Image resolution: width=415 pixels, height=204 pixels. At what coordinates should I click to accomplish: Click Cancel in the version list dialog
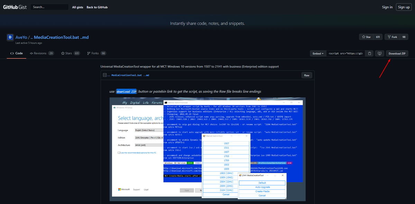click(226, 195)
